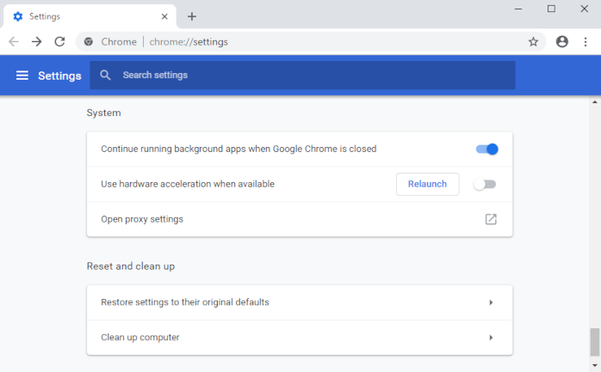Click the Settings title in blue header
The height and width of the screenshot is (372, 601).
pos(59,76)
